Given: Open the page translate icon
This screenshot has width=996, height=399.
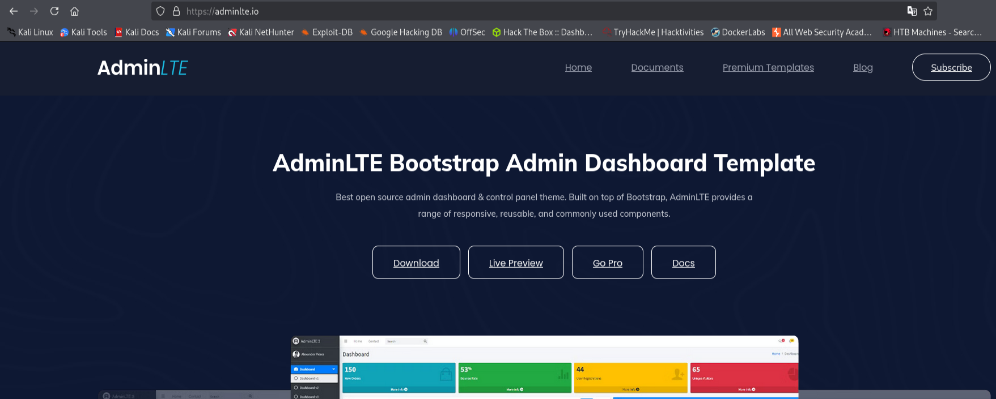Looking at the screenshot, I should coord(912,11).
